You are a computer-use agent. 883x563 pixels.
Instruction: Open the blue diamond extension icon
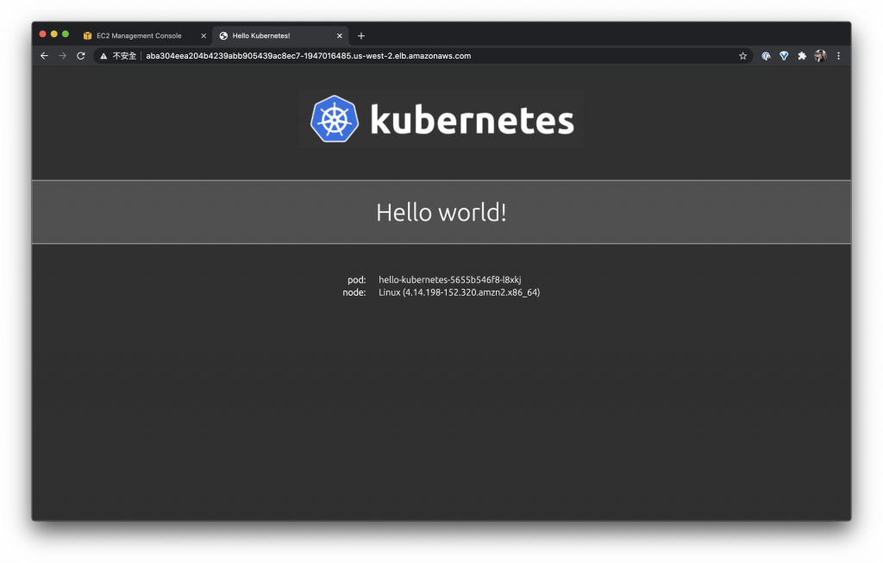784,56
